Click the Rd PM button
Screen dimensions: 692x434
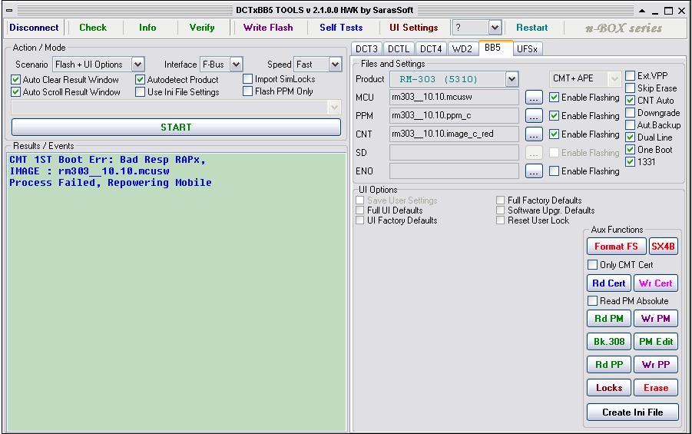click(608, 318)
